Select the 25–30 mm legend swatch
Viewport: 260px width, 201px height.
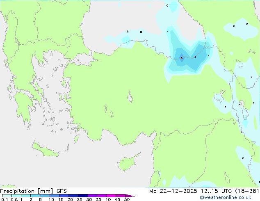point(83,196)
